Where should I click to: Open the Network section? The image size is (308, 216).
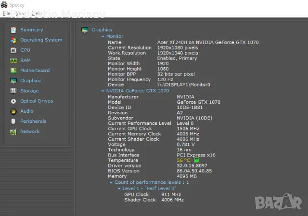[30, 132]
